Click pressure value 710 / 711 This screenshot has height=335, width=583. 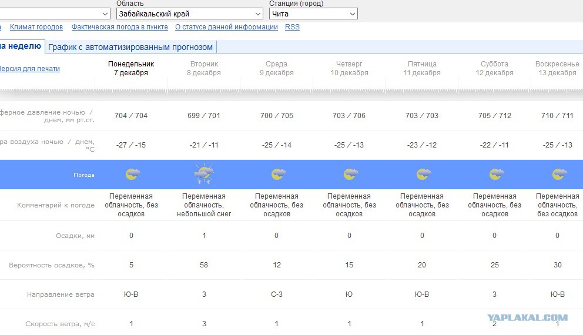point(557,116)
